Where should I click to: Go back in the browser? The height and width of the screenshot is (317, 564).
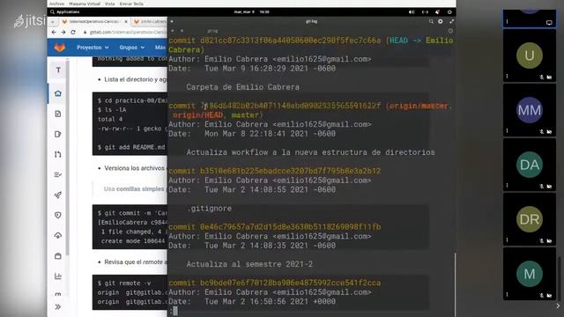click(54, 32)
